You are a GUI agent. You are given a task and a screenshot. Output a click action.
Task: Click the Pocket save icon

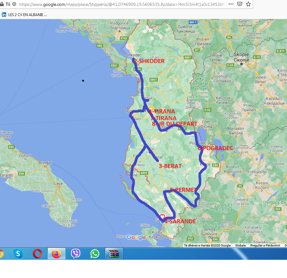point(240,4)
